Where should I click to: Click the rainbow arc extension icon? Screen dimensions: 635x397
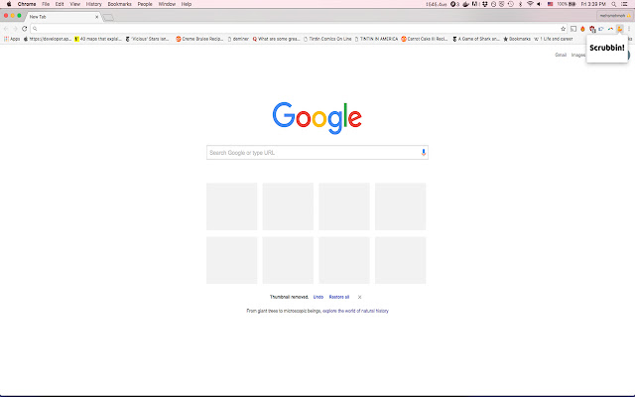pos(610,29)
